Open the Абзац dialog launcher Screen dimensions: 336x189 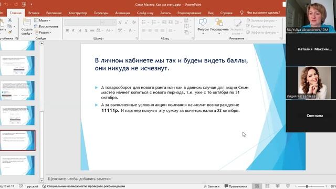pyautogui.click(x=193, y=38)
